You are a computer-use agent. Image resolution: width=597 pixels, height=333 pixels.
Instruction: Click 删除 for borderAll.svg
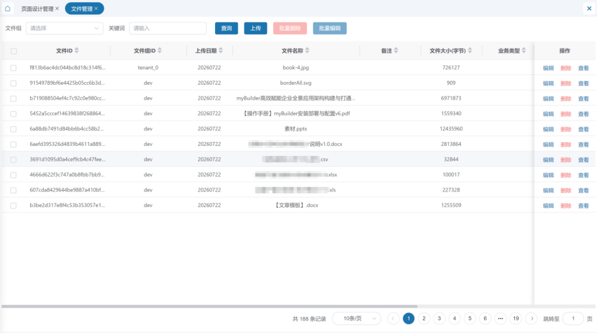tap(566, 83)
